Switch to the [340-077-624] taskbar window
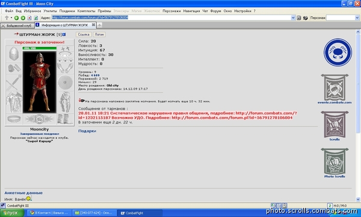Image resolution: width=361 pixels, height=217 pixels. coord(94,213)
